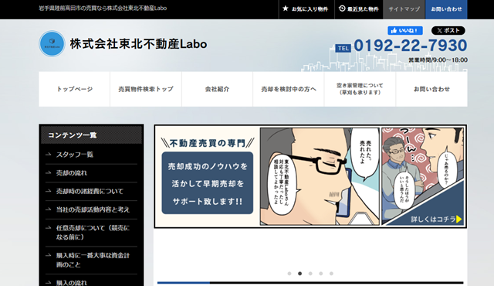Screen dimensions: 494x286
Task: Click the clock icon beside 最近見た物件
Action: point(342,9)
